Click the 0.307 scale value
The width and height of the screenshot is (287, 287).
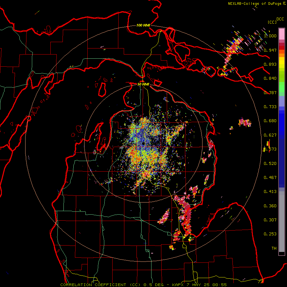270,220
